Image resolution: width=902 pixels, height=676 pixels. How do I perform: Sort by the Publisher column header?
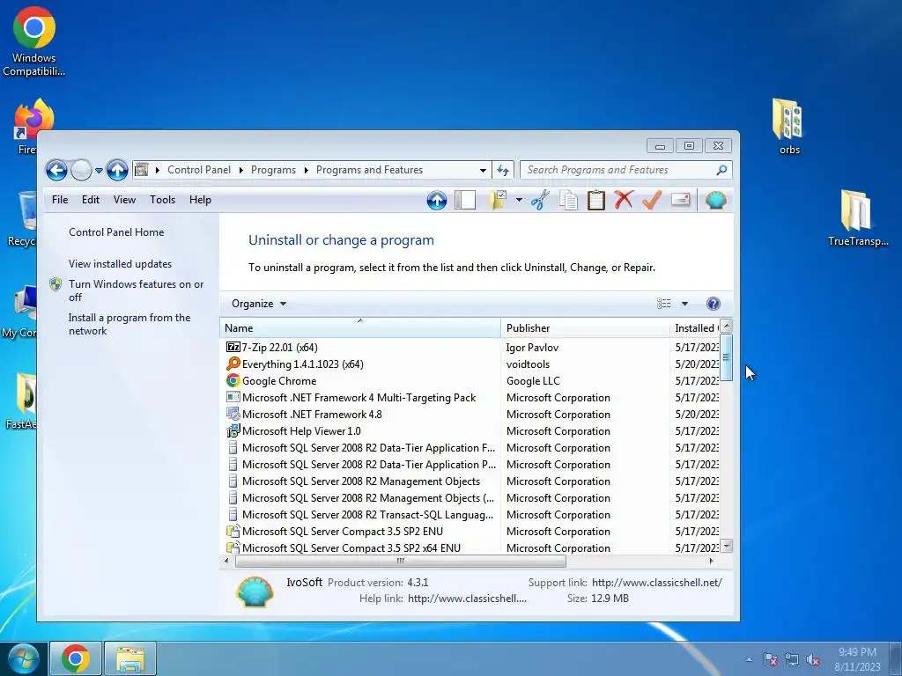tap(585, 328)
